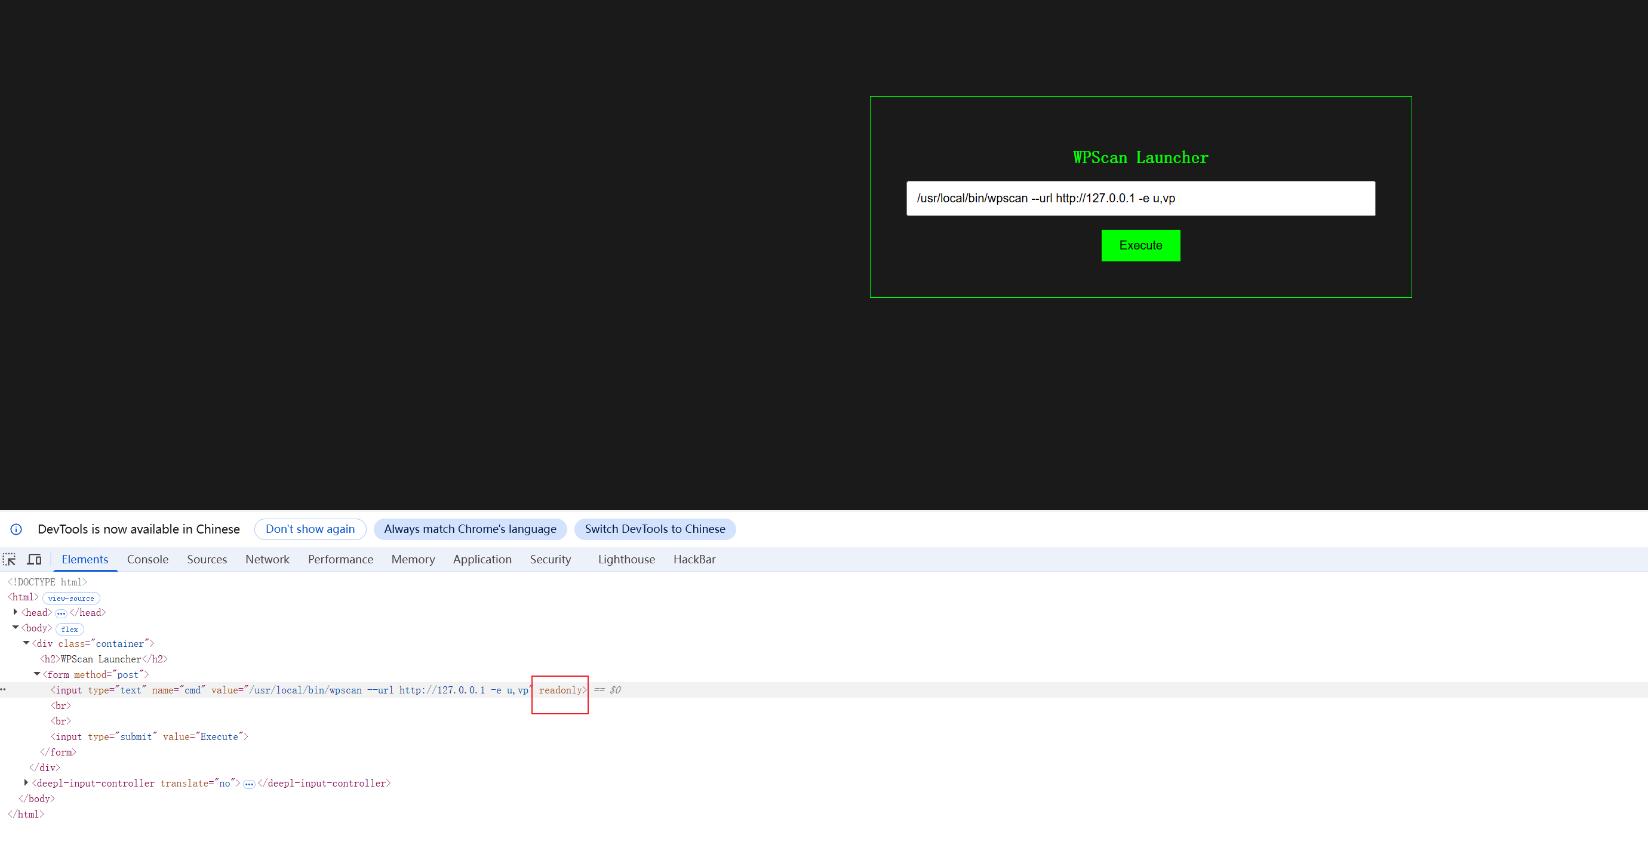Viewport: 1648px width, 848px height.
Task: Select the closing div tag line
Action: (x=45, y=768)
